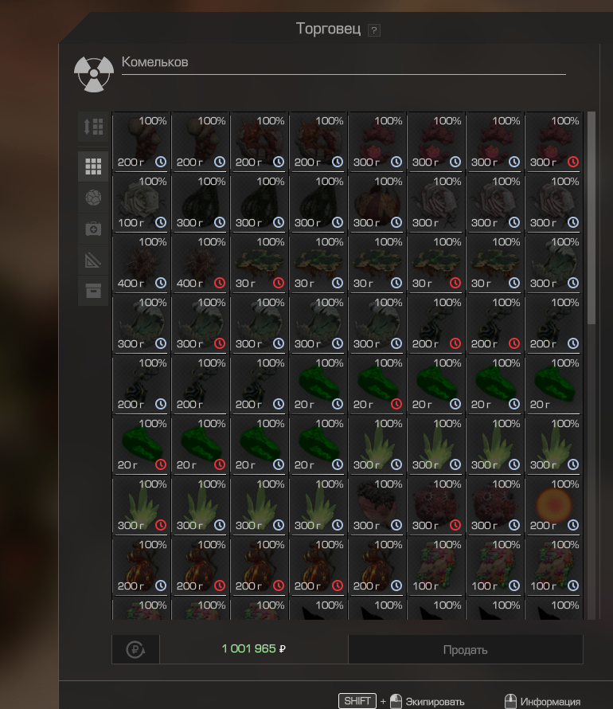The width and height of the screenshot is (613, 709).
Task: Select the glowing orange fireball 200 г artifact
Action: [553, 505]
